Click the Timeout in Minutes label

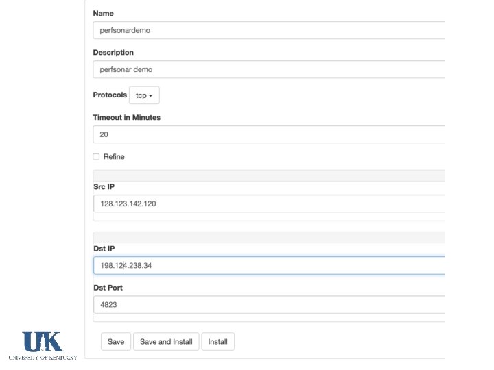pos(126,117)
